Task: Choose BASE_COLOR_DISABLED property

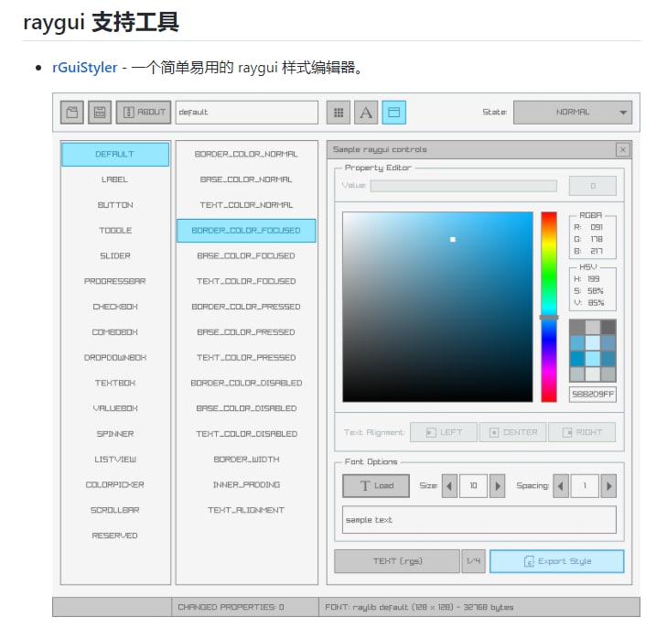Action: [x=246, y=408]
